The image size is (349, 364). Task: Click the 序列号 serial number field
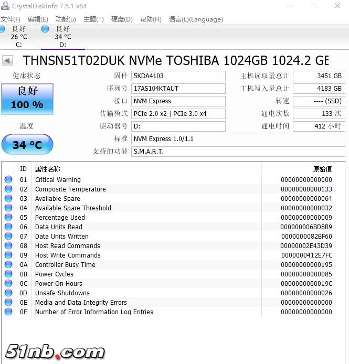178,89
